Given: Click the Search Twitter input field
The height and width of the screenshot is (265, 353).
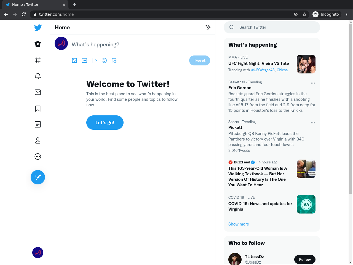Looking at the screenshot, I should 276,27.
